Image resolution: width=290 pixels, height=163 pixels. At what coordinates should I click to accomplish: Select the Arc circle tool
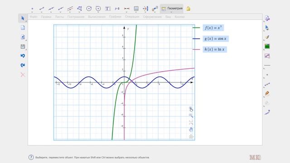point(98,9)
